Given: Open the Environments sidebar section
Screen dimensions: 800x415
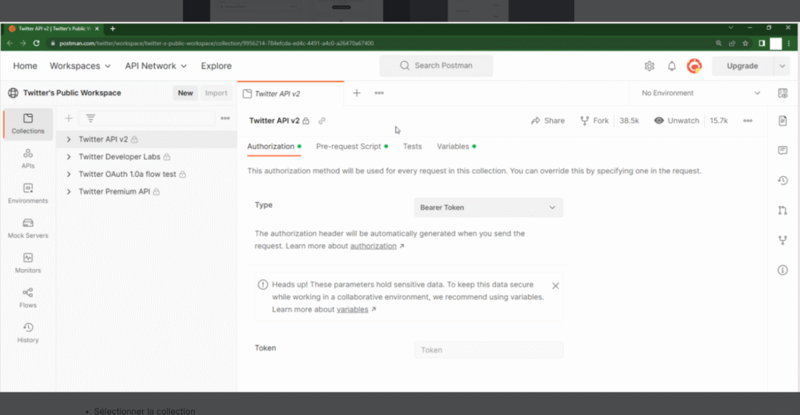Looking at the screenshot, I should pos(28,193).
